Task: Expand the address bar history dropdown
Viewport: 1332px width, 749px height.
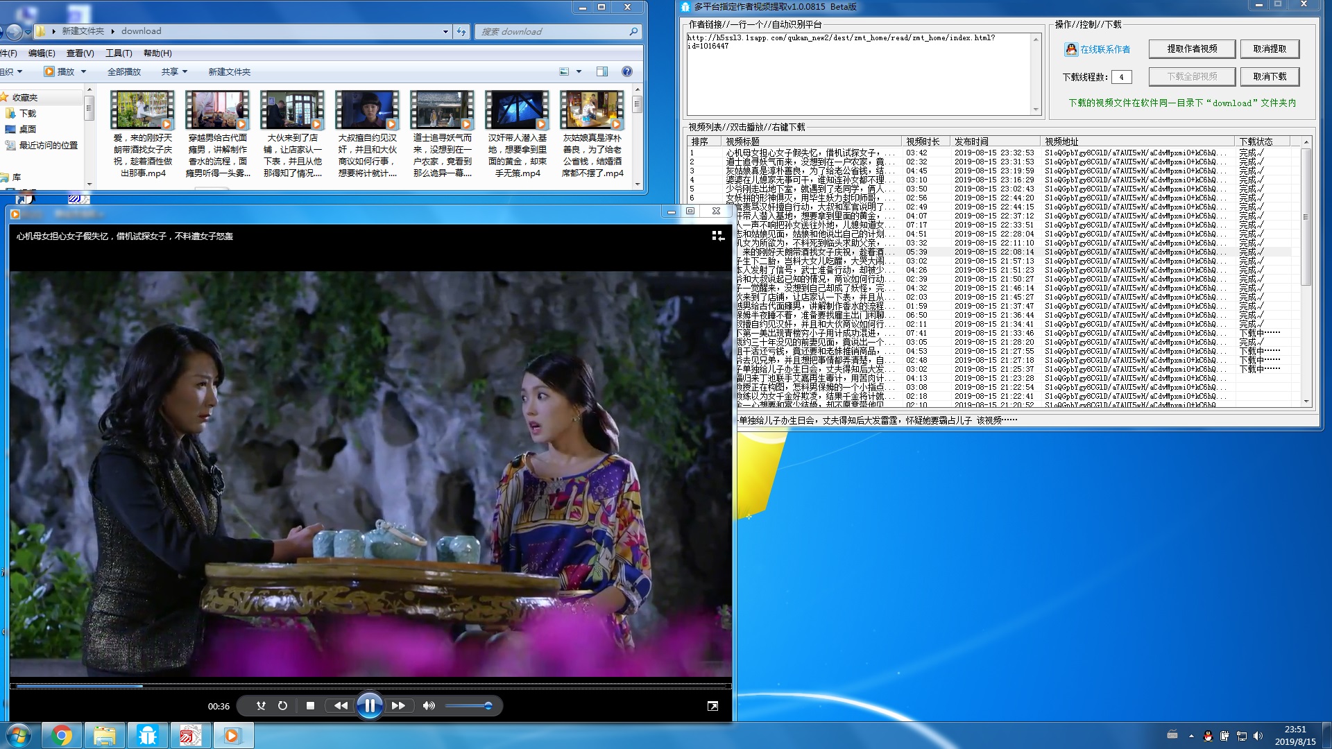Action: [445, 31]
